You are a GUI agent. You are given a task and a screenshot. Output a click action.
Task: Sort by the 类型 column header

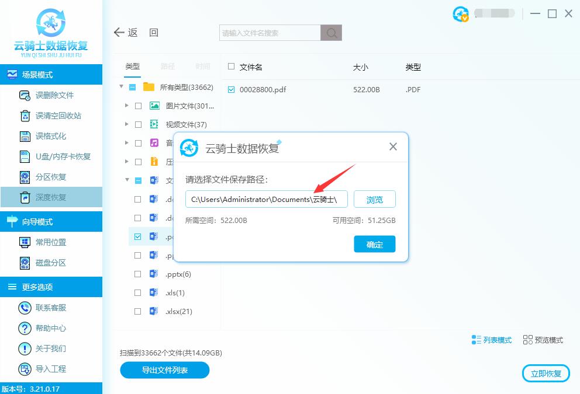point(413,67)
